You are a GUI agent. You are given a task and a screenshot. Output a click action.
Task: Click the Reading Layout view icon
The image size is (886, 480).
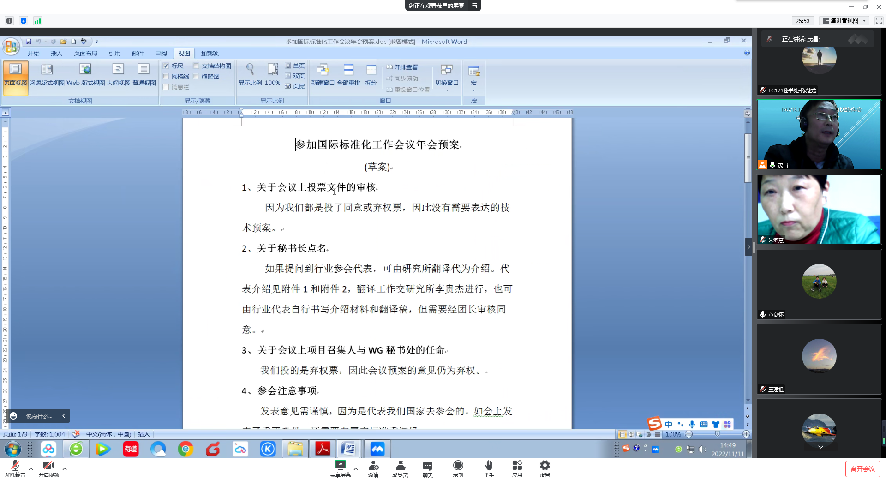tap(47, 70)
